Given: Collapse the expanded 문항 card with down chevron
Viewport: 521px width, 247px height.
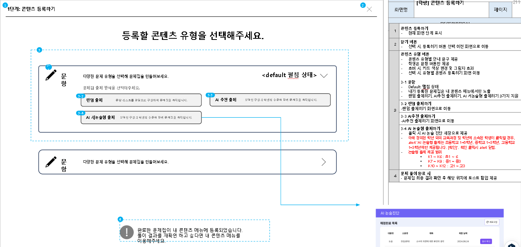Looking at the screenshot, I should point(324,76).
